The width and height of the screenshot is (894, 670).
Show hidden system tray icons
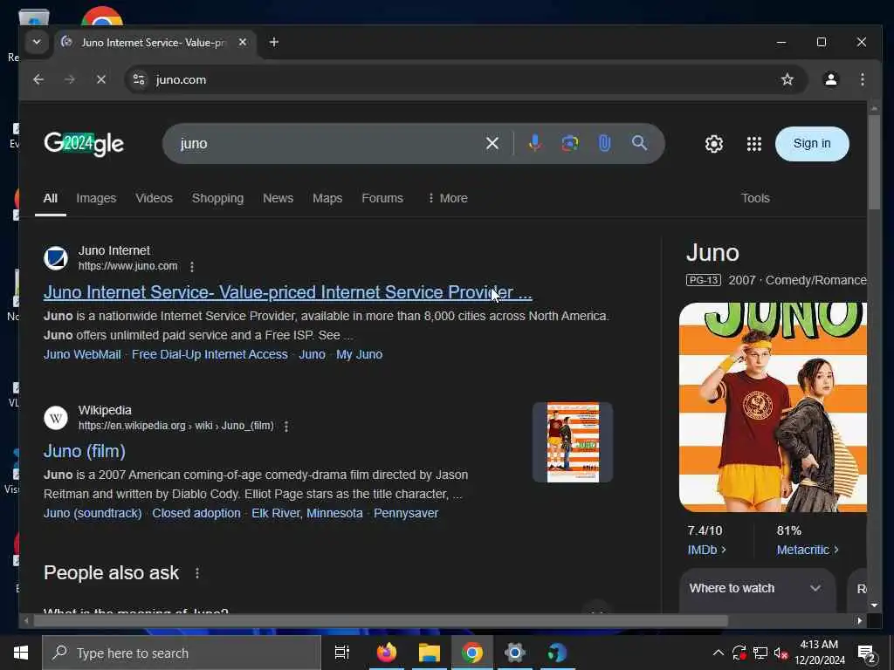click(718, 653)
